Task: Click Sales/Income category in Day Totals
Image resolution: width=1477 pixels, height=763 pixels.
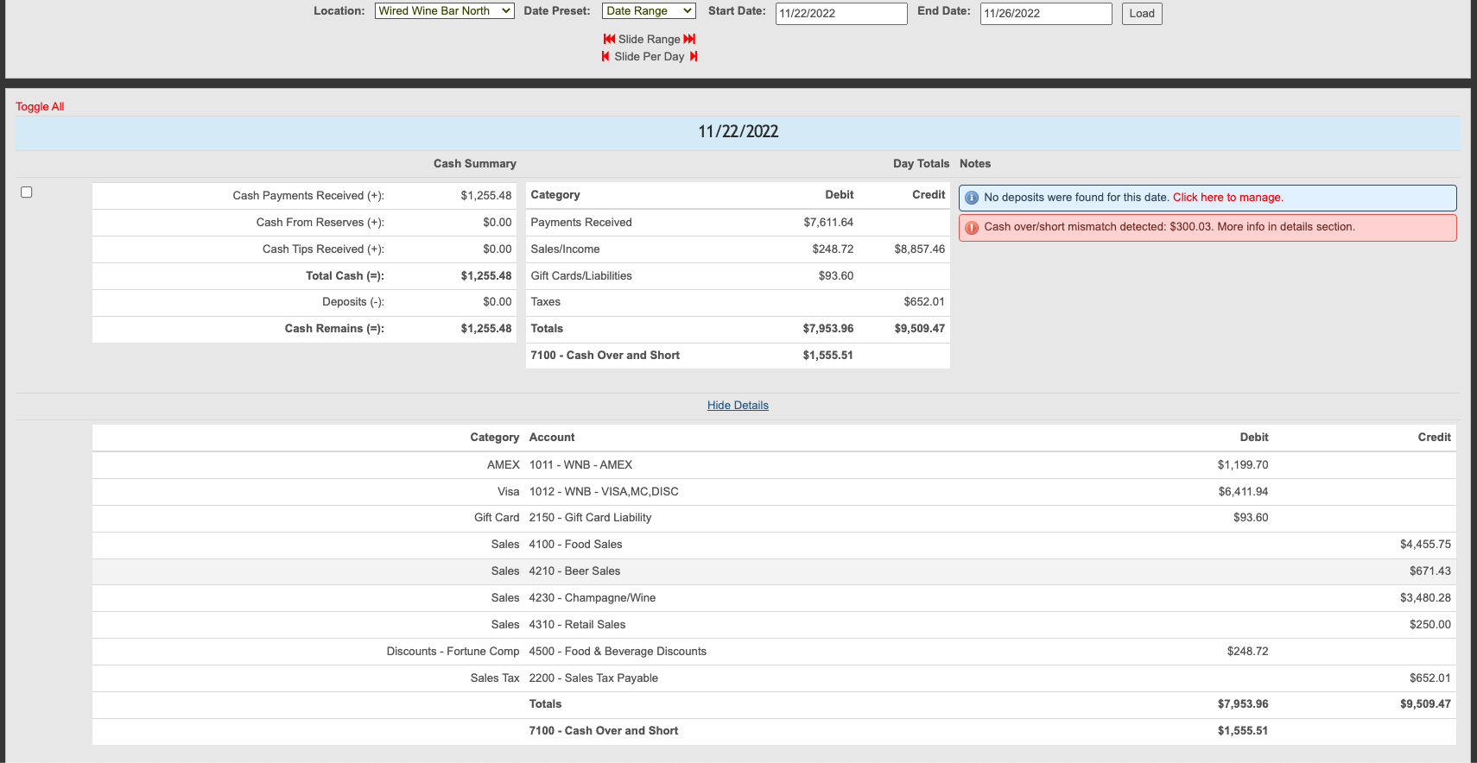Action: pos(565,249)
